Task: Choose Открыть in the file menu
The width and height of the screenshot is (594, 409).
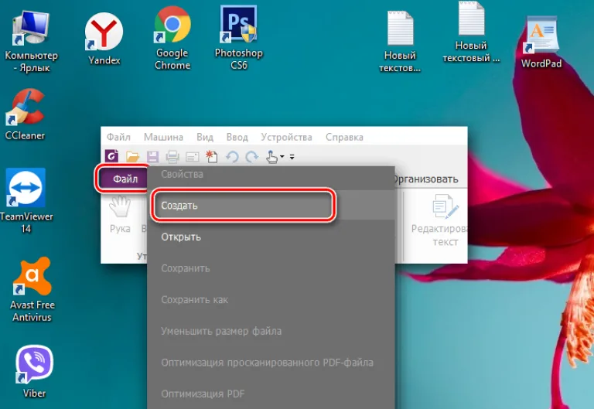Action: [271, 237]
